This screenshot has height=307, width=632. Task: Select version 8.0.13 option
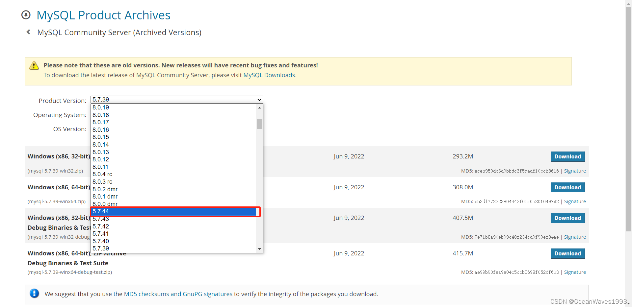[173, 152]
